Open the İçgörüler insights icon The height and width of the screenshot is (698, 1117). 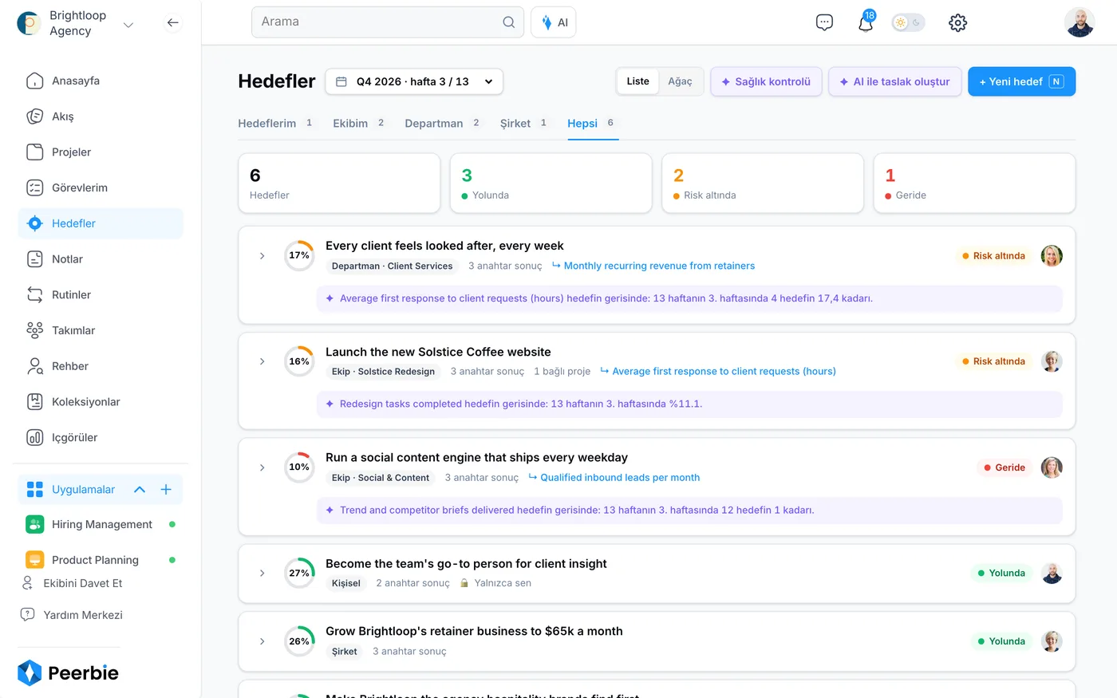click(35, 437)
